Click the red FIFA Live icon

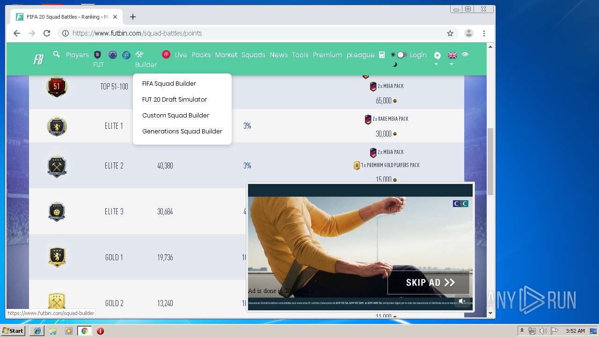(x=166, y=55)
